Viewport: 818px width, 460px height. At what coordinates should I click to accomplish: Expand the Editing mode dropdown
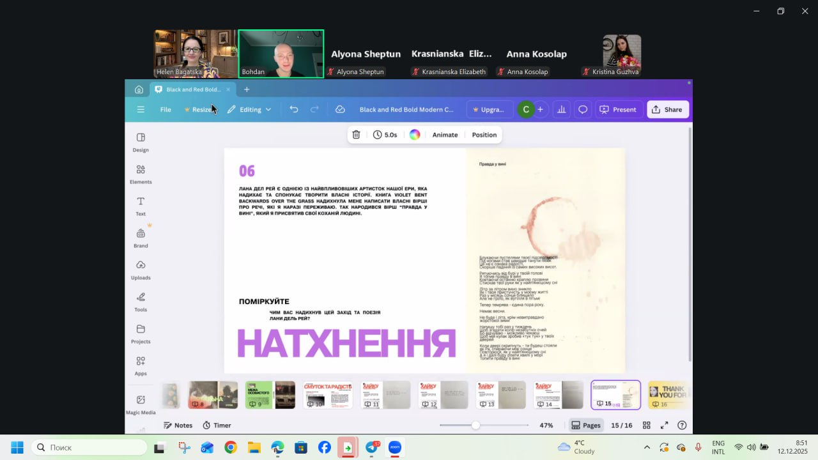250,109
